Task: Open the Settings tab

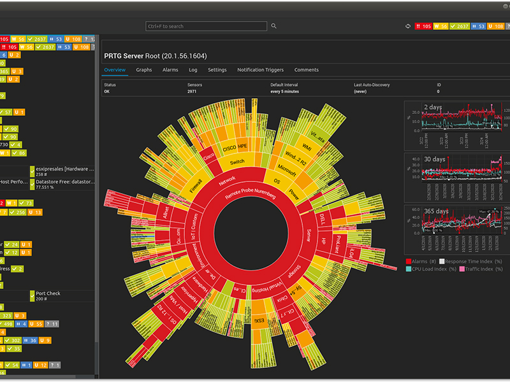Action: (217, 70)
